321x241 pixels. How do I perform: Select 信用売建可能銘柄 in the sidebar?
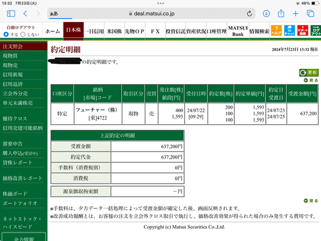tap(23, 128)
